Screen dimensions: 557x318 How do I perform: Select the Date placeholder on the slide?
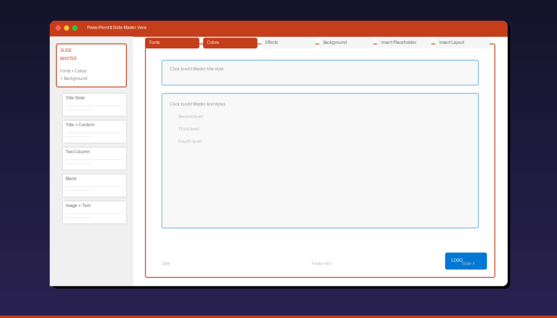click(x=166, y=263)
